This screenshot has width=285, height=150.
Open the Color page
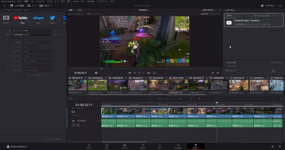160,146
